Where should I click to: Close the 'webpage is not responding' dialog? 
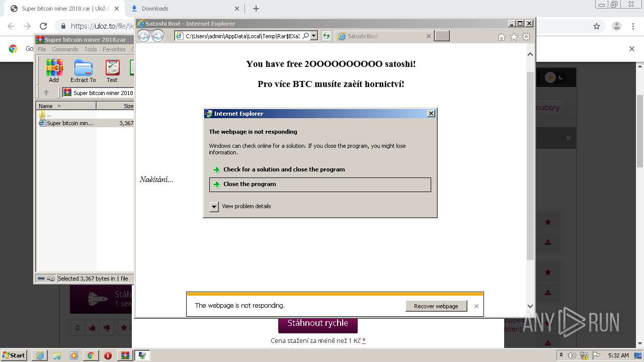[x=431, y=114]
